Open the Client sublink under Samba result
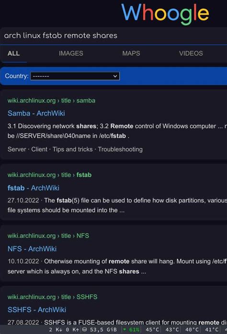 tap(39, 149)
